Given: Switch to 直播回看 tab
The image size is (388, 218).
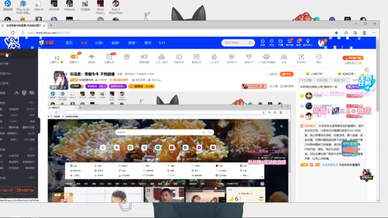Looking at the screenshot, I should (347, 74).
